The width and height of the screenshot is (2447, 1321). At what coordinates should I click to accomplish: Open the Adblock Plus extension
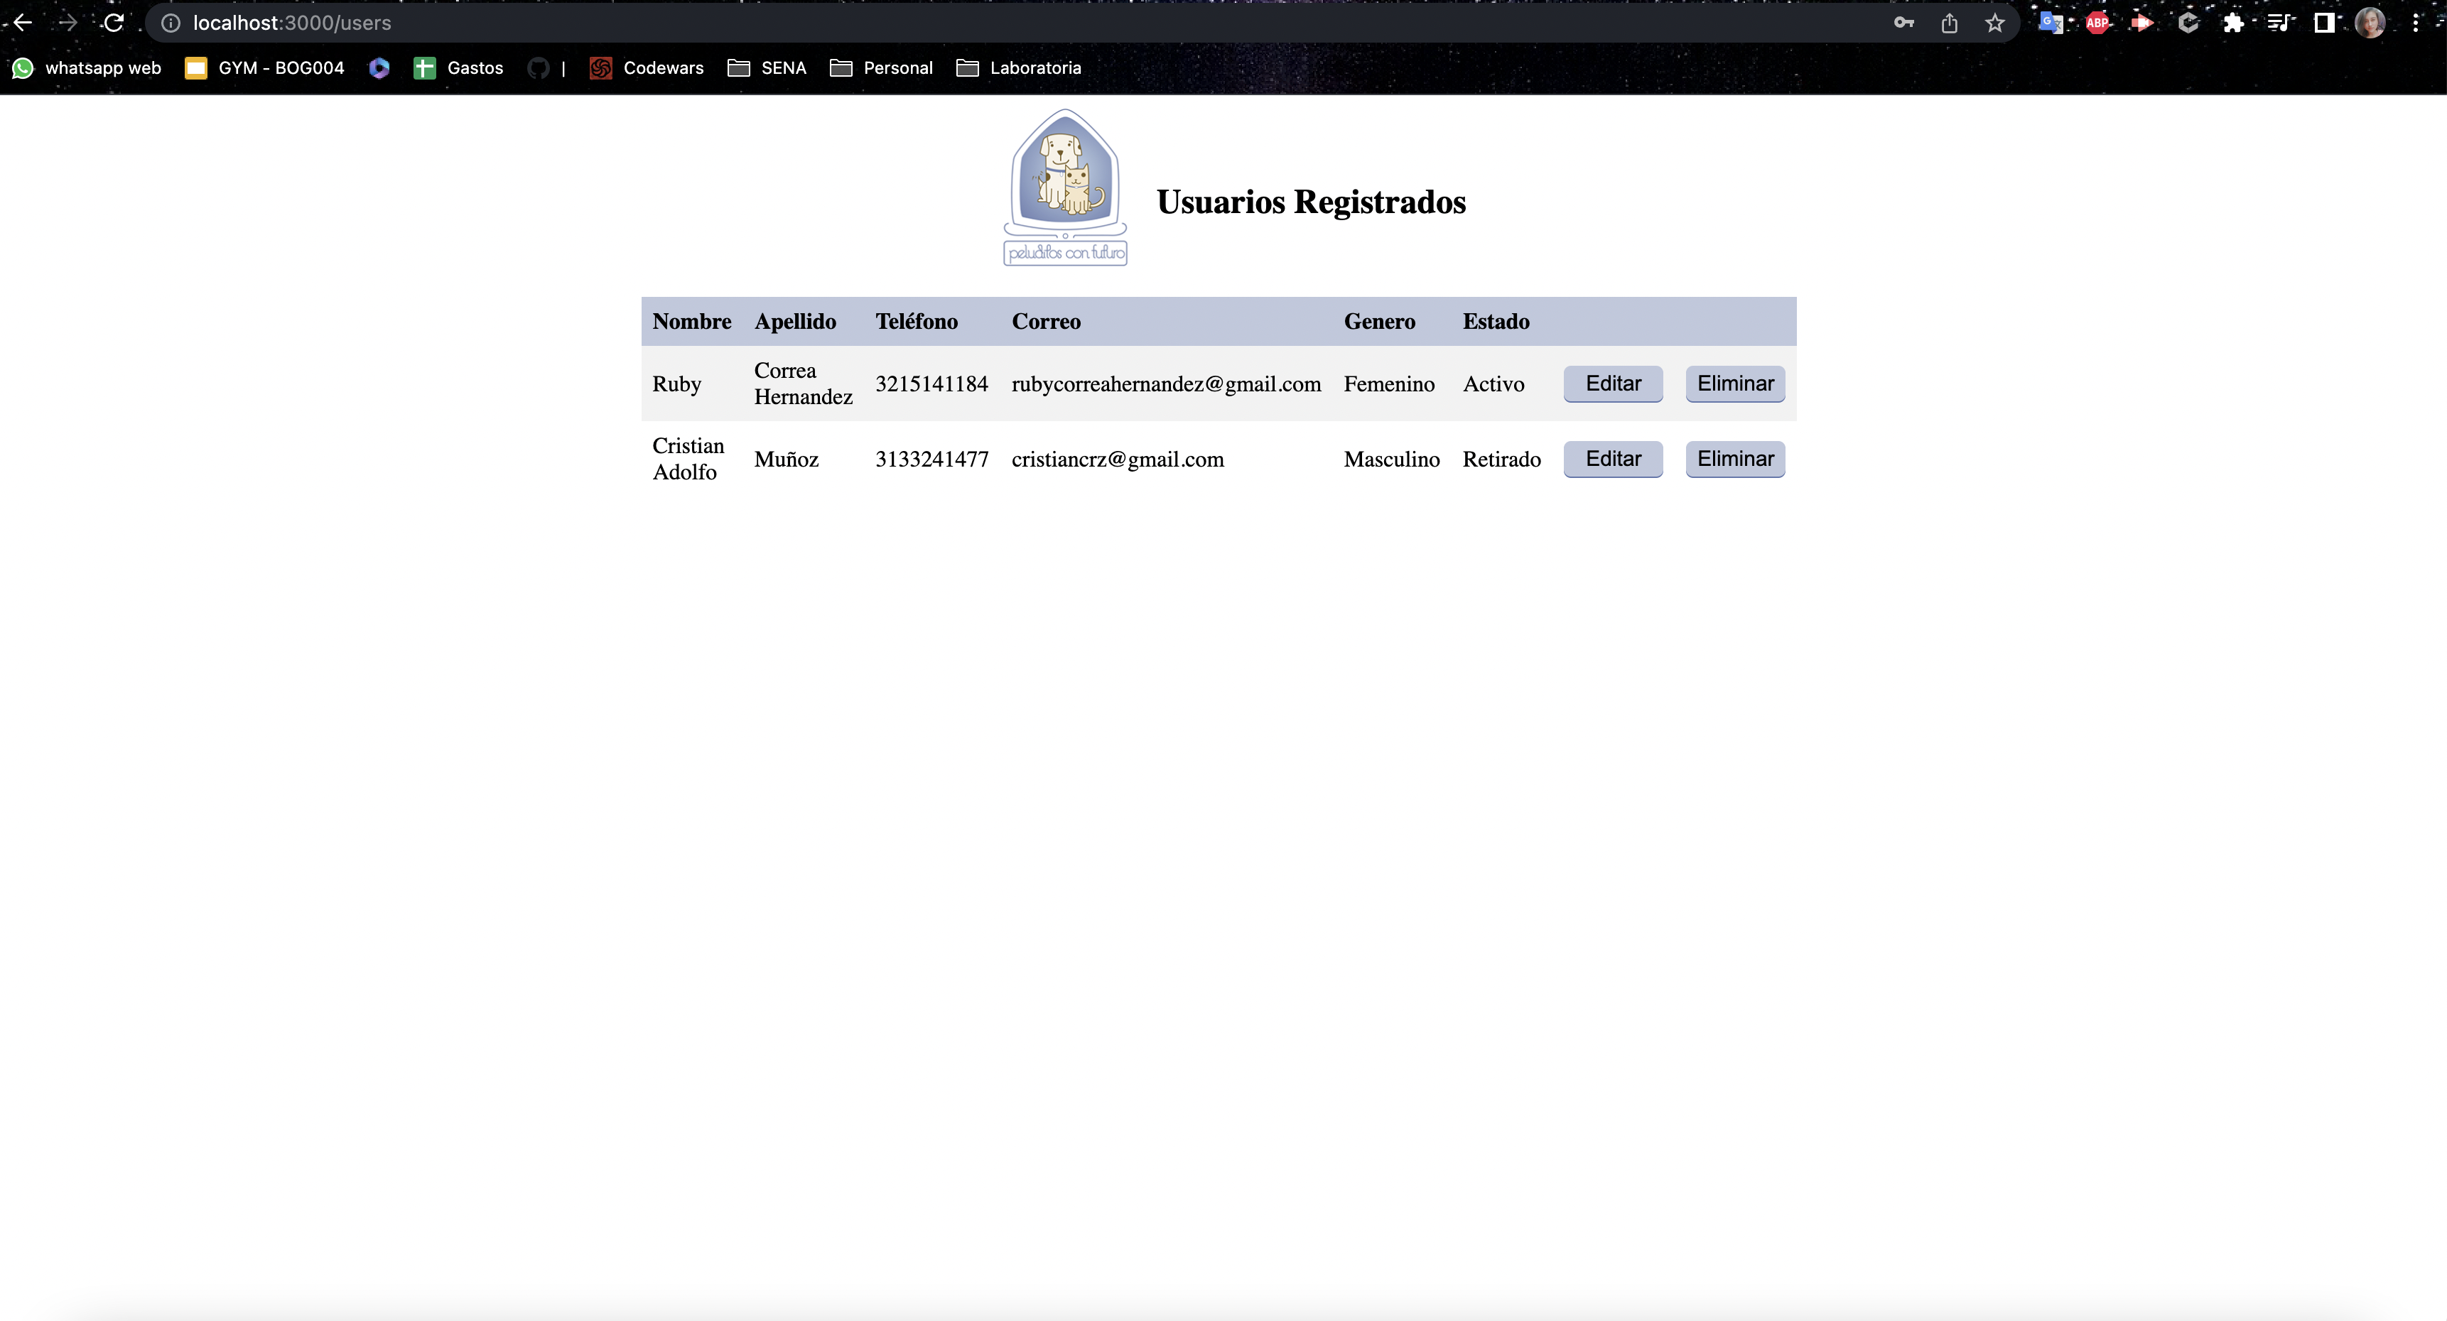2098,22
